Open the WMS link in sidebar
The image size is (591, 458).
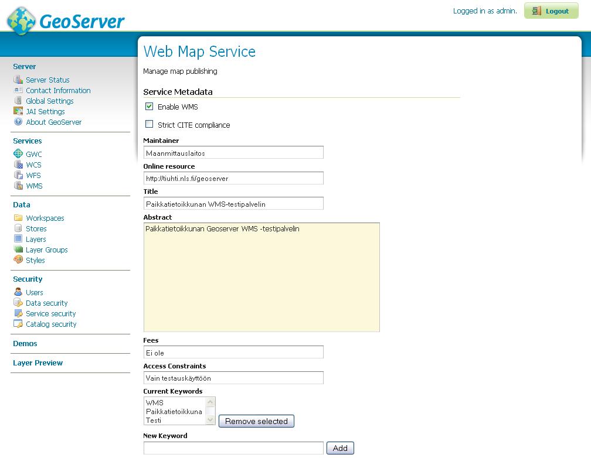click(34, 186)
